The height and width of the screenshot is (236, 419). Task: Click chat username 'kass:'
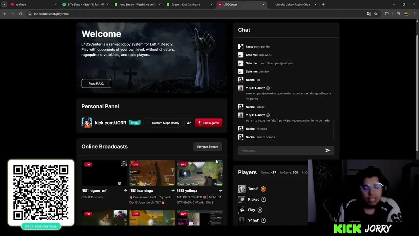point(249,47)
